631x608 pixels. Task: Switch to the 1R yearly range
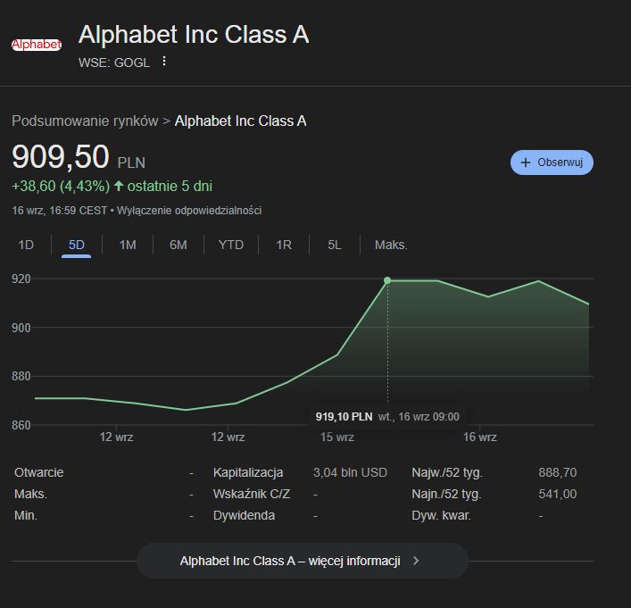[x=284, y=245]
